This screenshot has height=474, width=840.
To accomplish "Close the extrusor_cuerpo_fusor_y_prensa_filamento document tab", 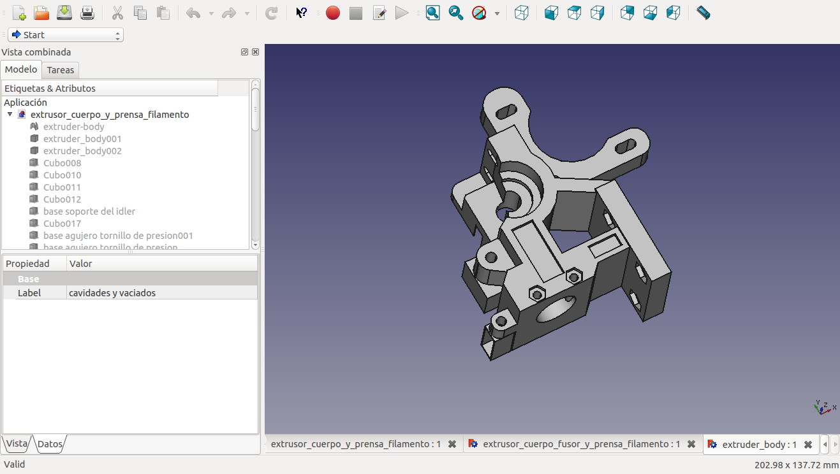I will coord(691,444).
